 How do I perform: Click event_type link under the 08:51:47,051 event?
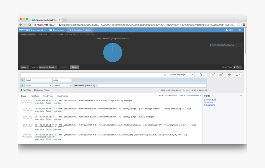tap(39, 103)
